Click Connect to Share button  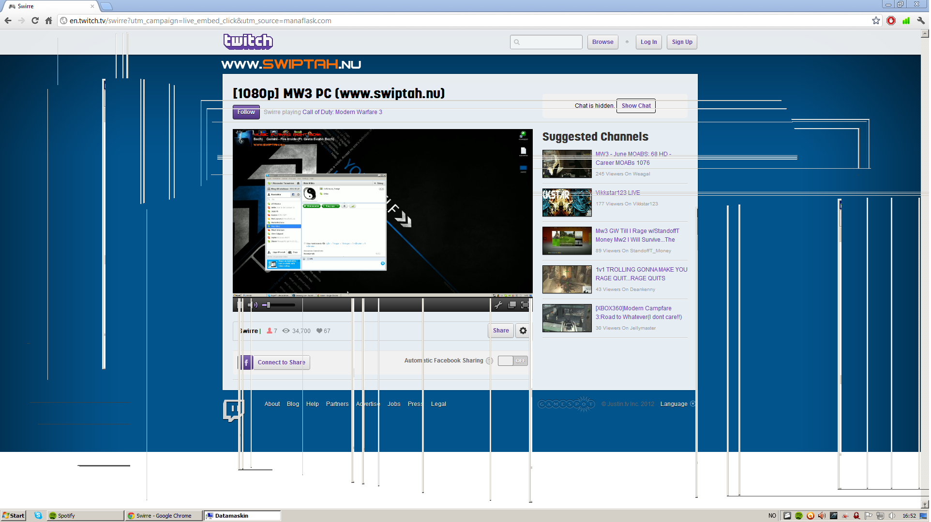[281, 362]
